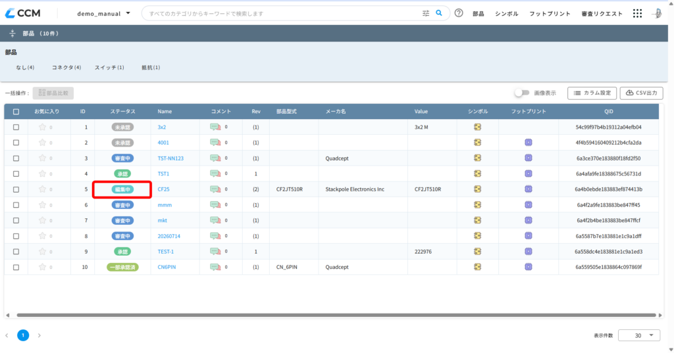Open footprint icon for TEST-1 row
This screenshot has height=353, width=674.
point(529,252)
